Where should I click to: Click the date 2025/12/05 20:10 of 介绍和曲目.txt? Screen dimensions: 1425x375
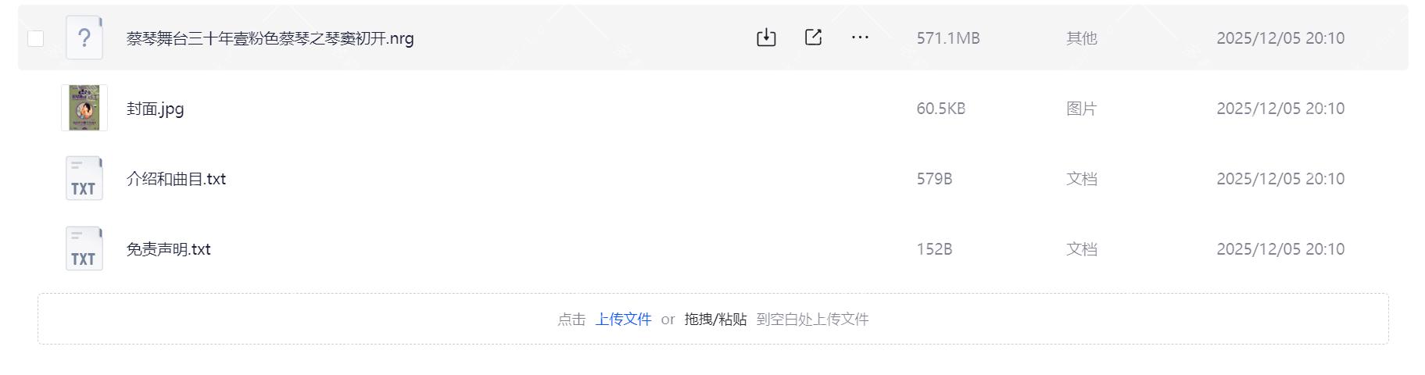point(1280,179)
